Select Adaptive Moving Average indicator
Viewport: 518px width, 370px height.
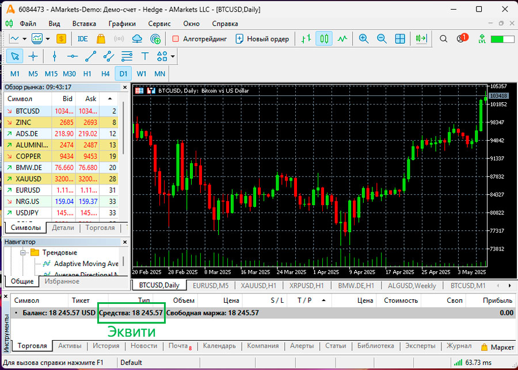pyautogui.click(x=86, y=264)
